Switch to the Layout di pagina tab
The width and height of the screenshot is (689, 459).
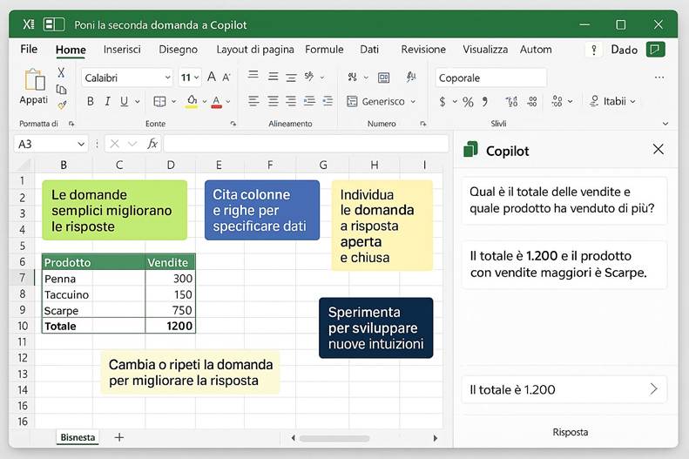click(x=255, y=50)
